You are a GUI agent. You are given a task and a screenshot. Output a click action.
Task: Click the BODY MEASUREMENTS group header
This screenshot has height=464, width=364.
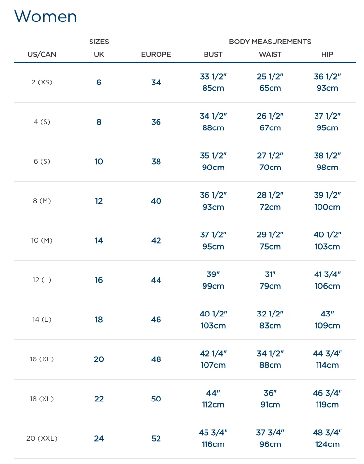click(270, 42)
